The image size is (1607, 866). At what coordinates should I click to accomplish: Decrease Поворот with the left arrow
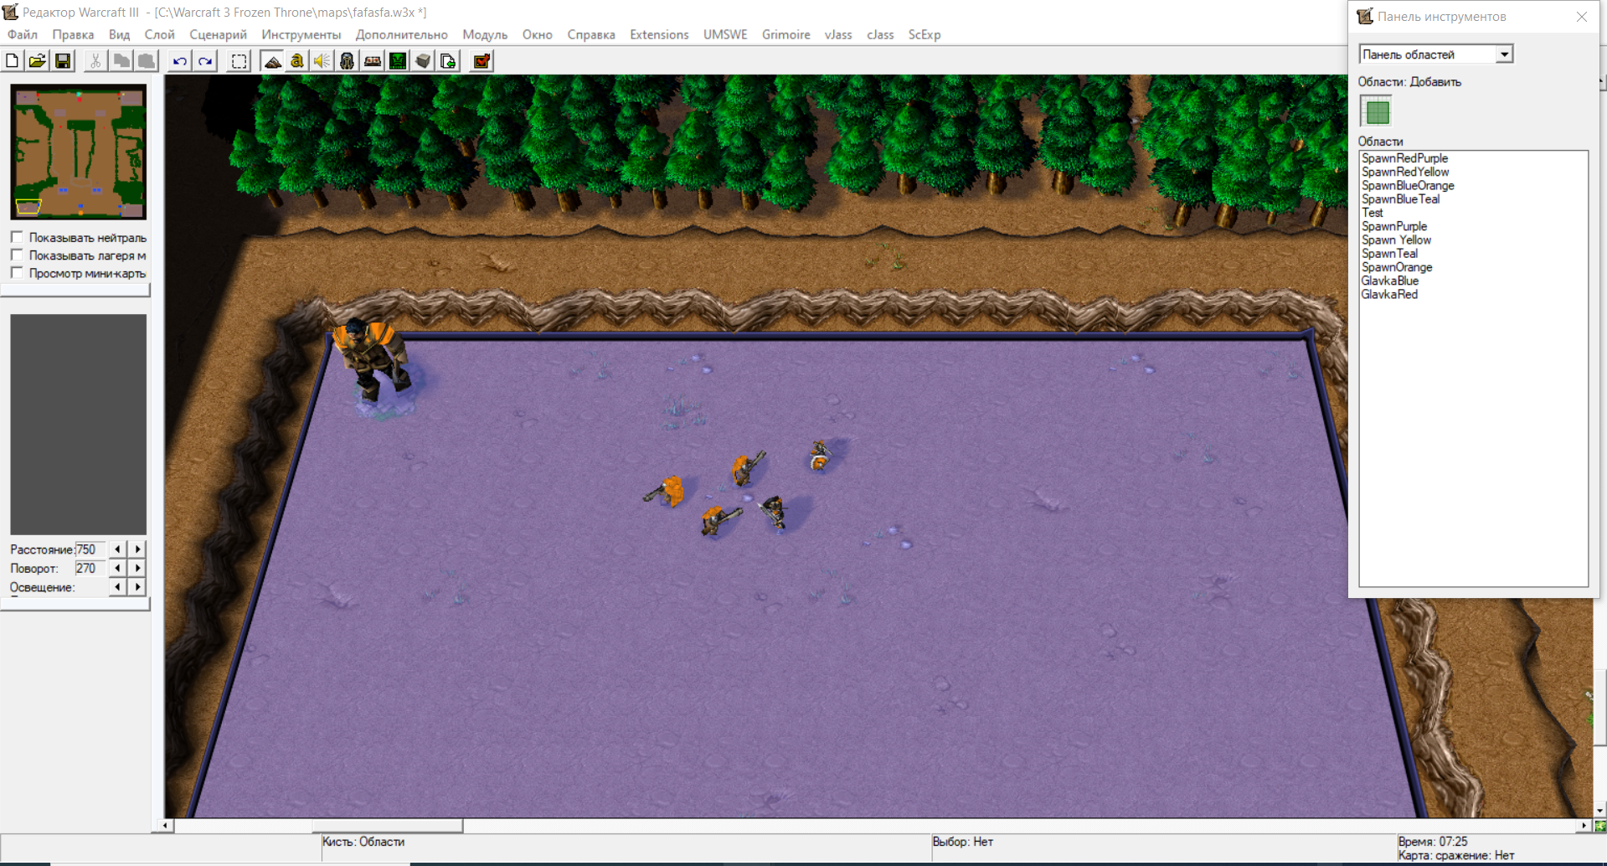(x=117, y=568)
